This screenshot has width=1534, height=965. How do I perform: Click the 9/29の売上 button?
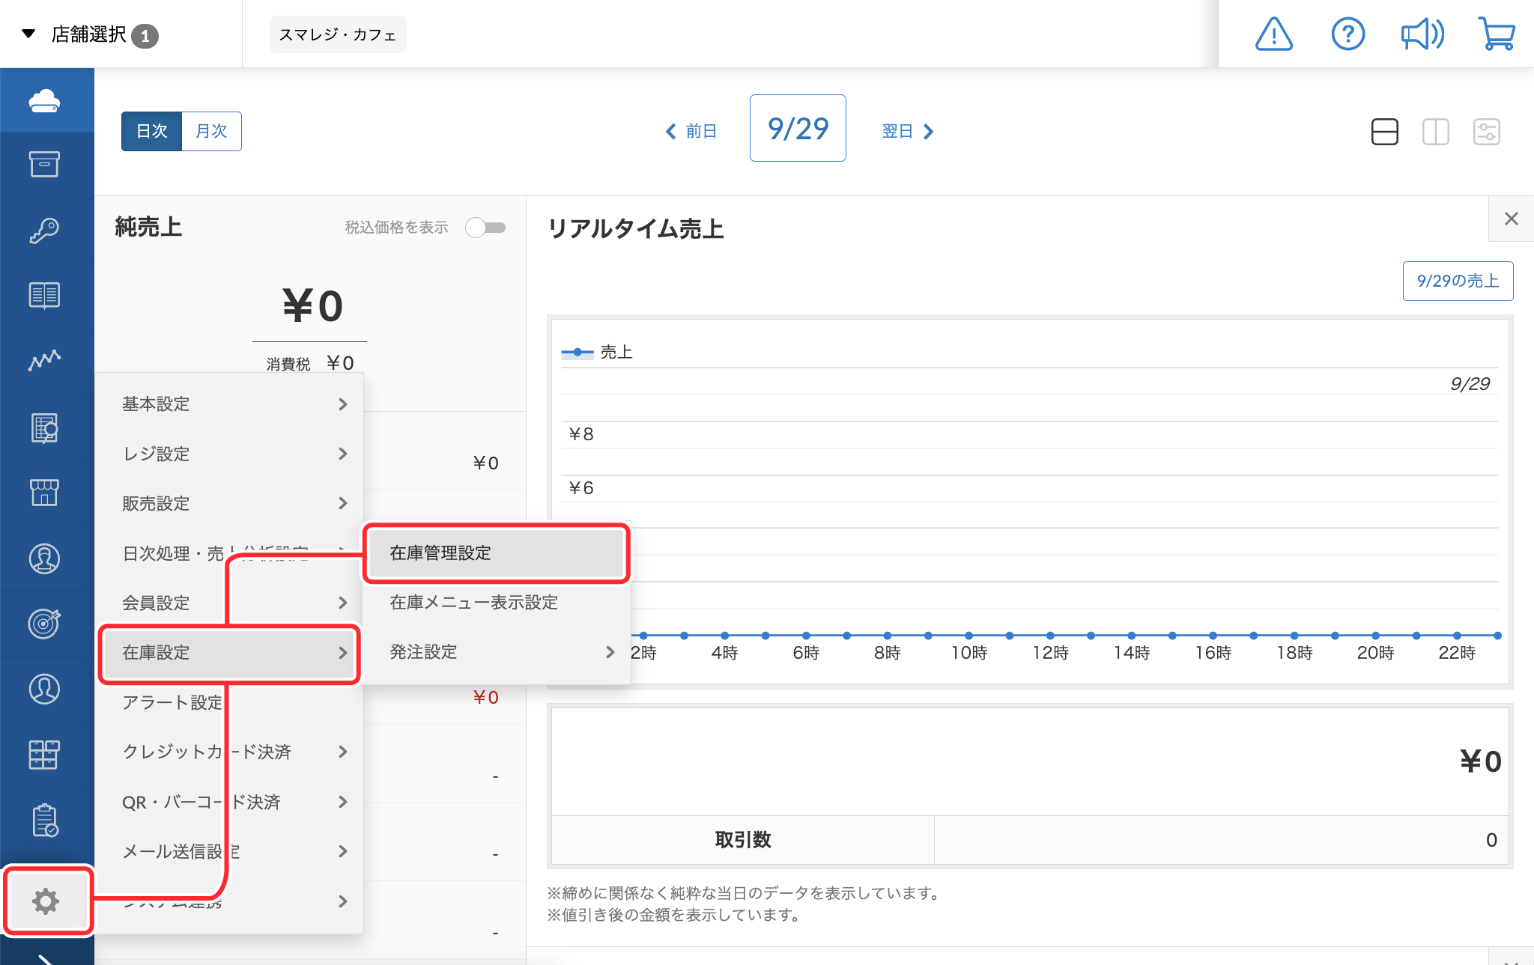tap(1458, 281)
